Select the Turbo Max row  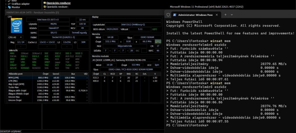[48, 87]
